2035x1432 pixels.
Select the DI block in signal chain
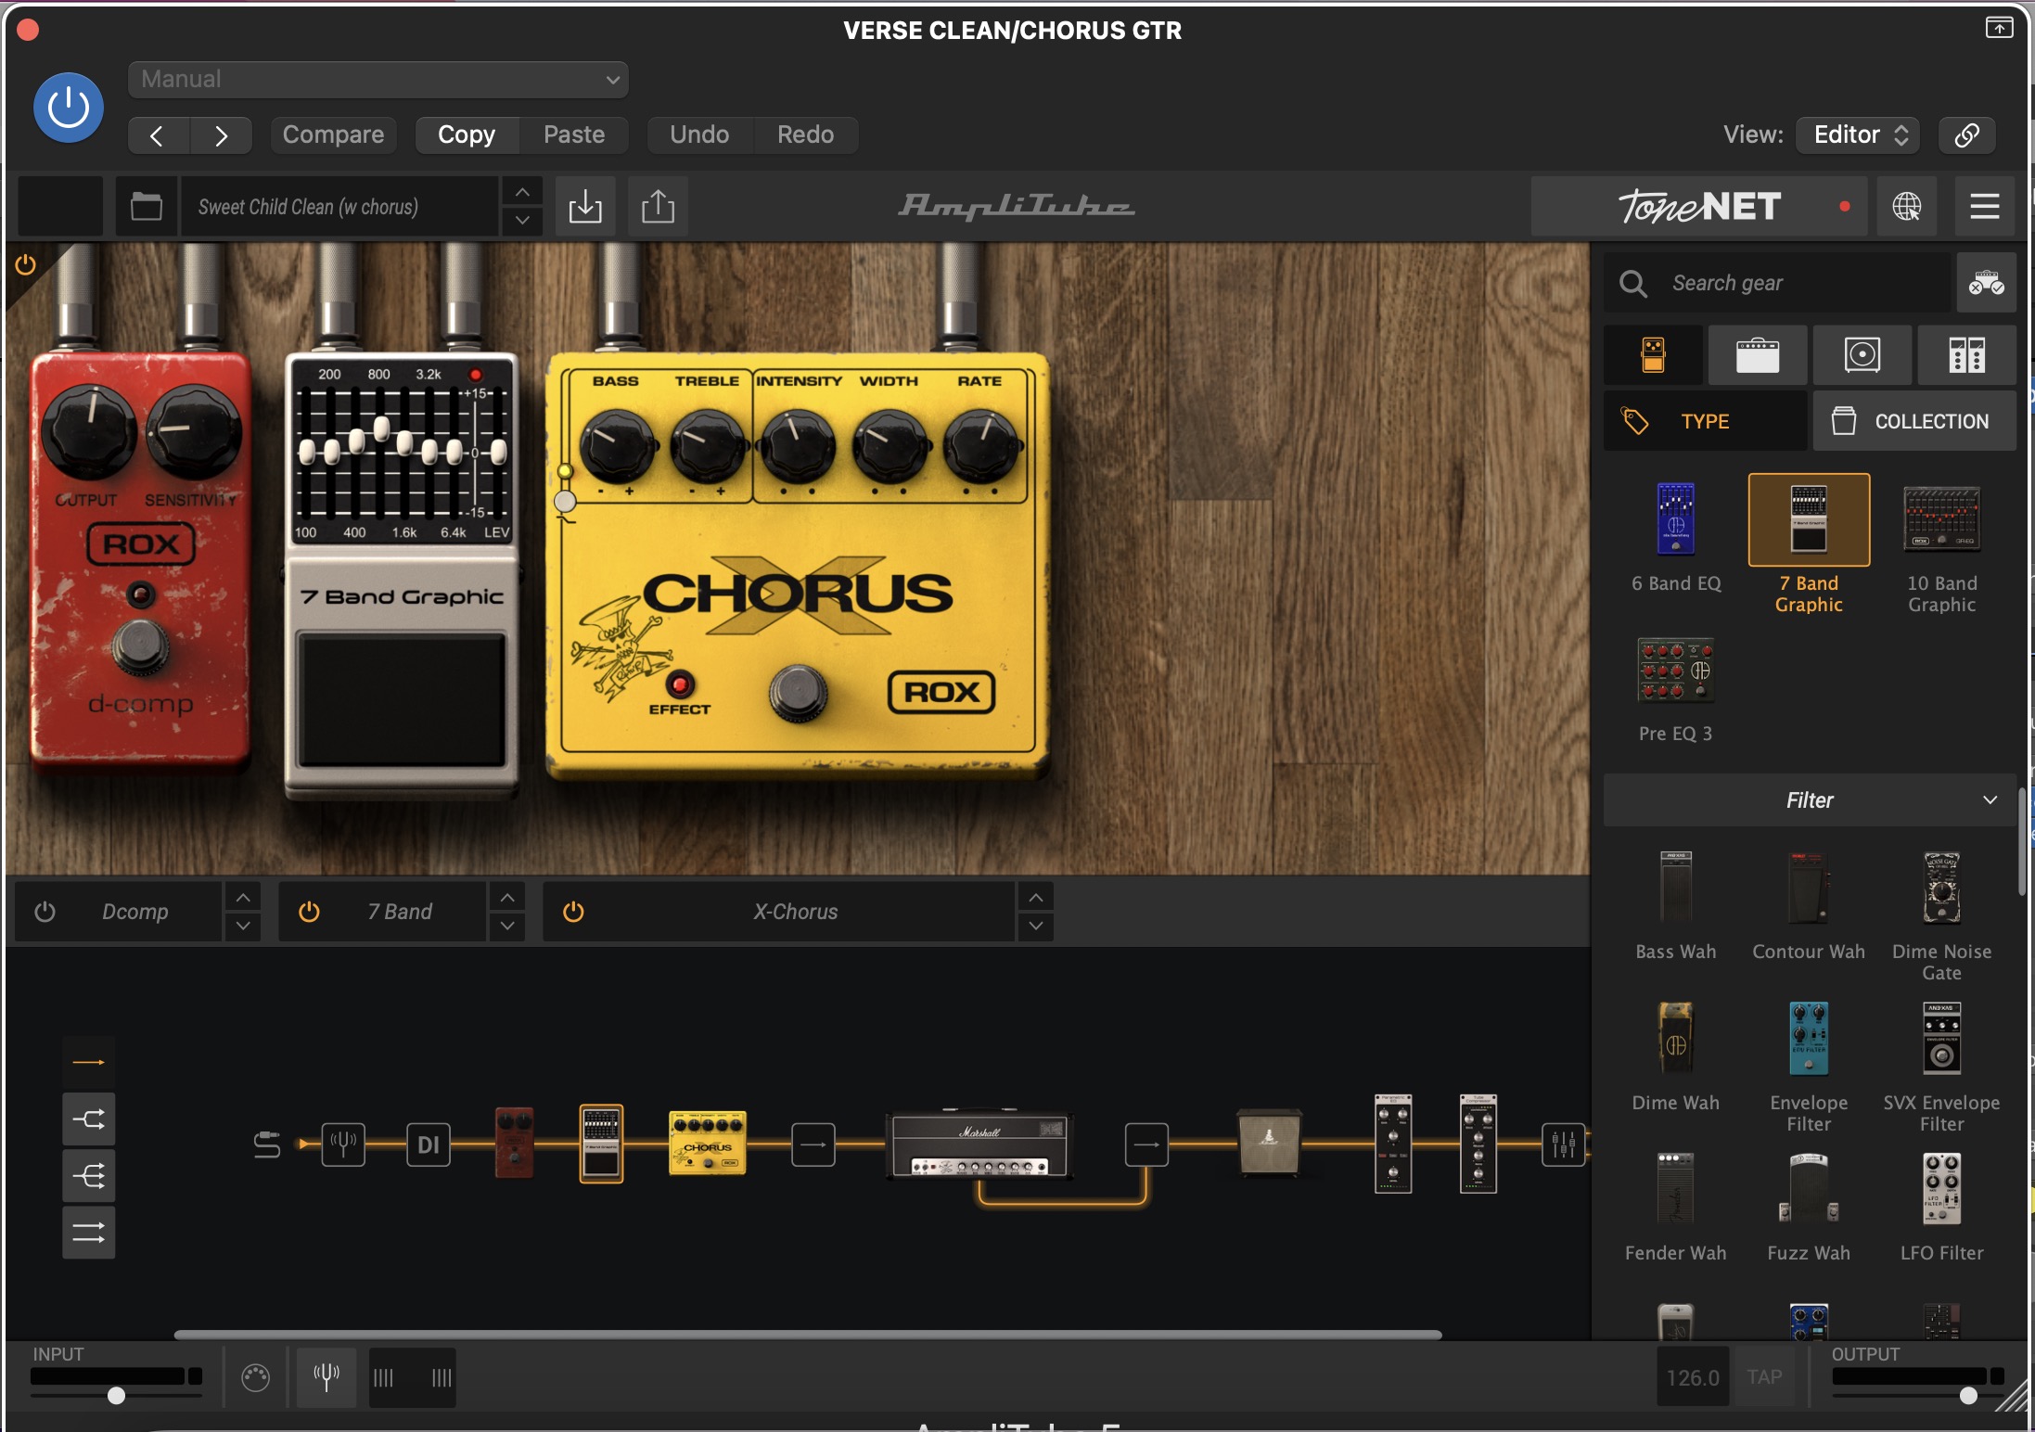(x=428, y=1144)
